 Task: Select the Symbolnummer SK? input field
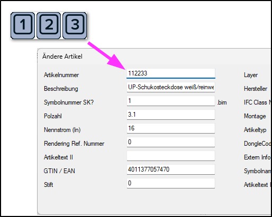click(171, 101)
